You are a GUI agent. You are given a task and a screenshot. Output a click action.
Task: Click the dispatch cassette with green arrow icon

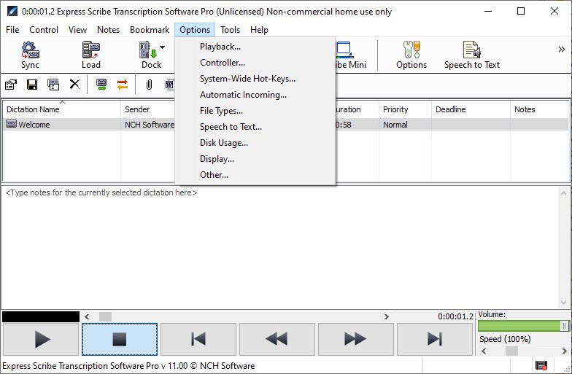[x=101, y=85]
